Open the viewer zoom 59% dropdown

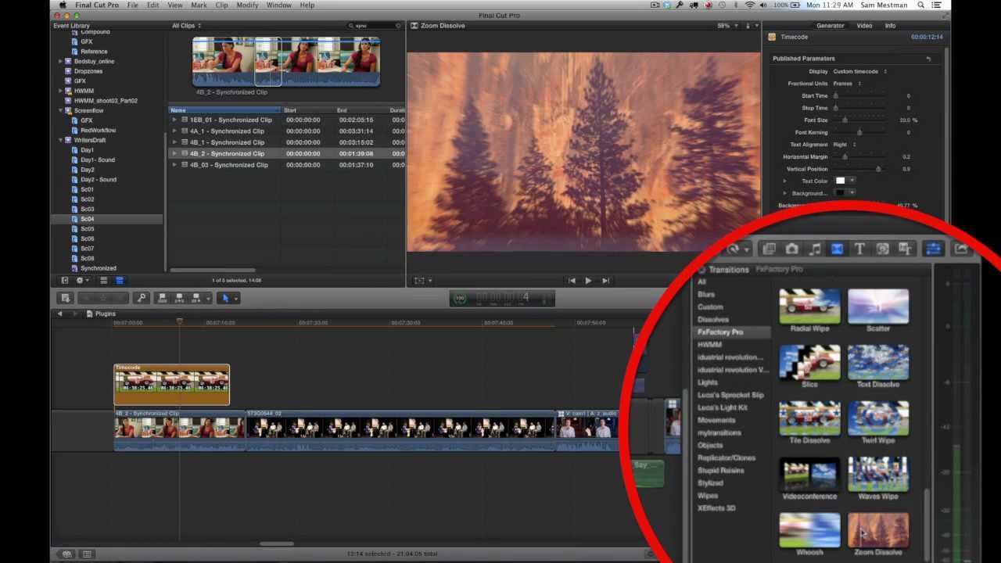tap(727, 26)
